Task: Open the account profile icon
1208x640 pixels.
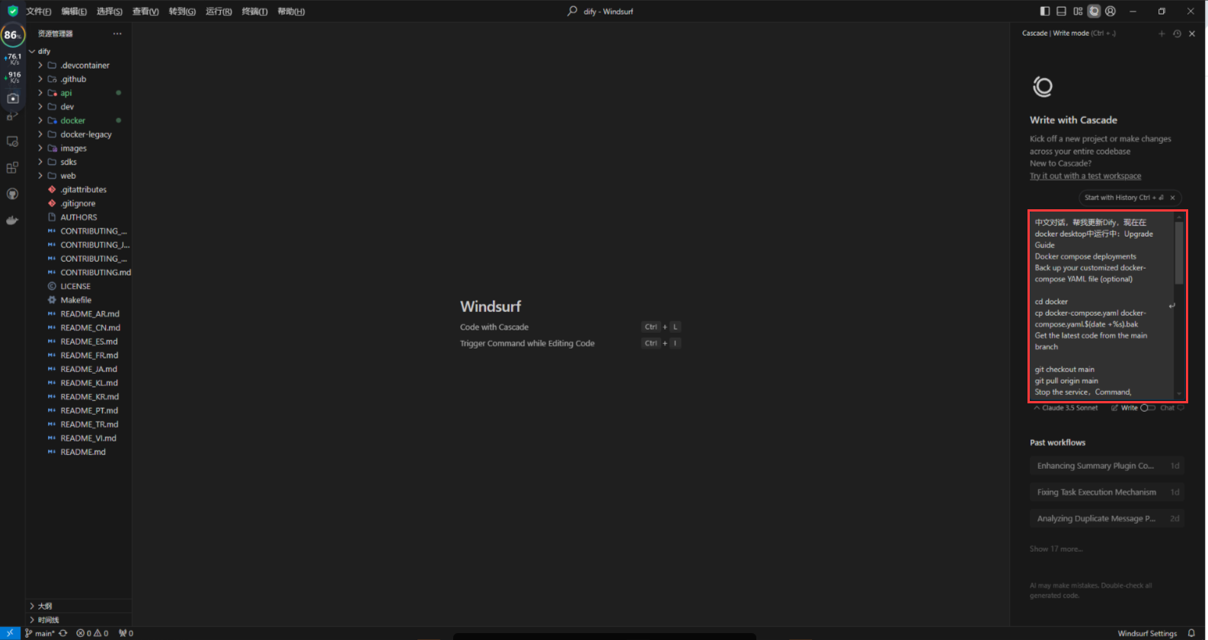Action: click(1111, 11)
